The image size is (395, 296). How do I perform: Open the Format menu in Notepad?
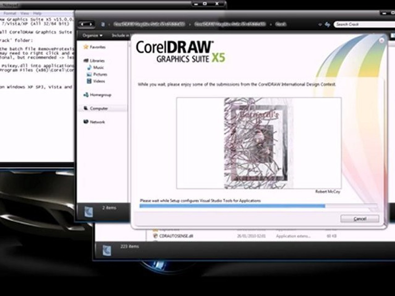(x=10, y=13)
